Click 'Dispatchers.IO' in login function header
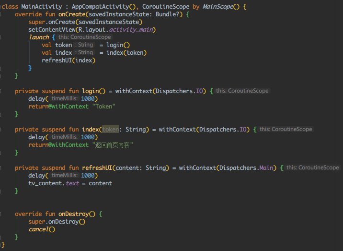 coord(179,91)
